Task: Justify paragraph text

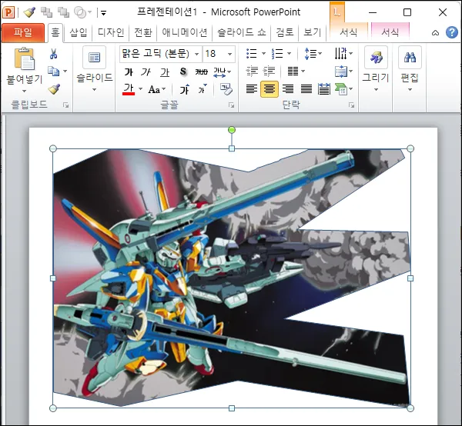Action: pos(306,89)
